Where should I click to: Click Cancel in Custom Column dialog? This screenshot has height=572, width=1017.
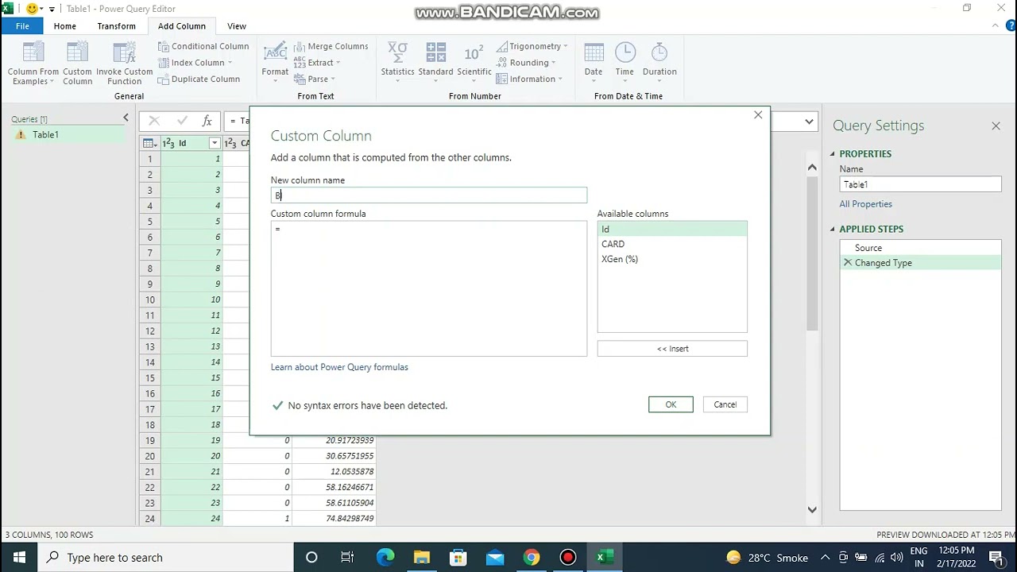(725, 404)
